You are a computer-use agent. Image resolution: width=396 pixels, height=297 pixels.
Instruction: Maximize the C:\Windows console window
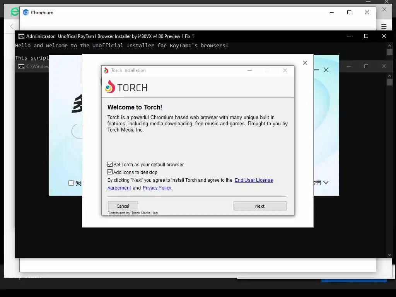pos(366,66)
